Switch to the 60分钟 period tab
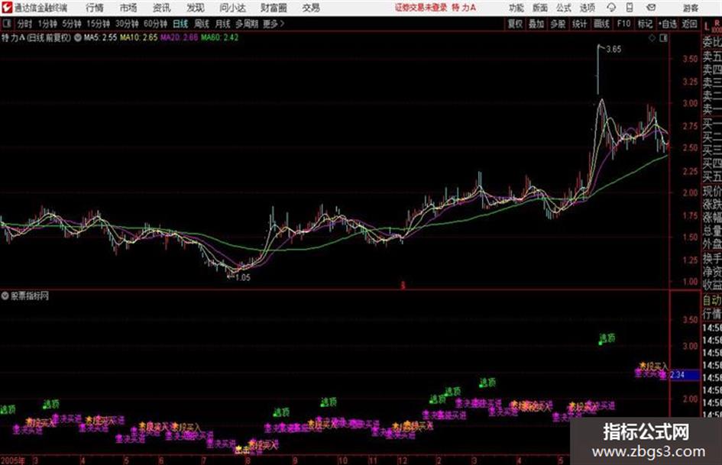This screenshot has height=465, width=722. pos(156,24)
